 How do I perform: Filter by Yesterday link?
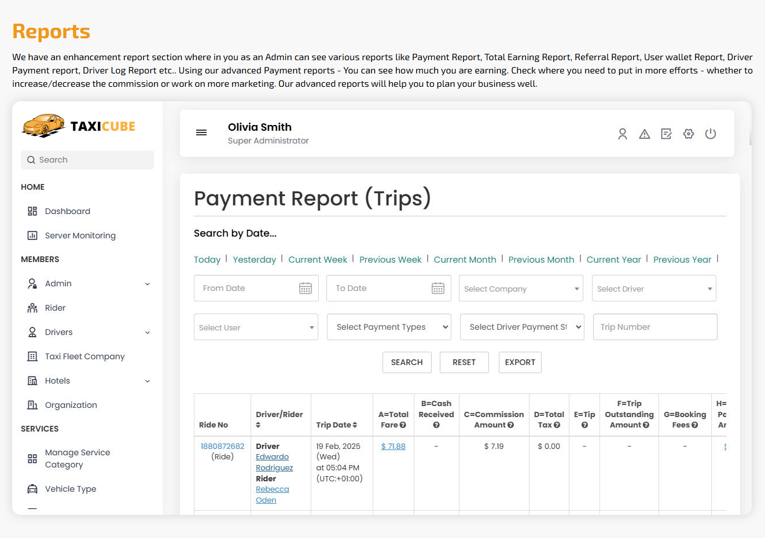point(255,260)
